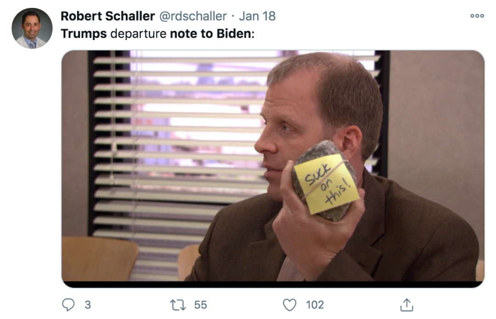Click the reply count 3
The image size is (496, 319).
pos(88,305)
